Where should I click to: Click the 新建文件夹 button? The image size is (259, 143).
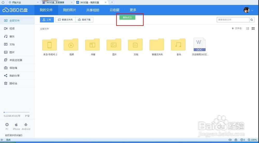pyautogui.click(x=65, y=19)
